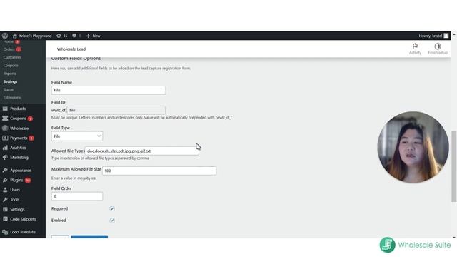Click the Wholesale sidebar icon
The width and height of the screenshot is (457, 257).
click(x=5, y=128)
